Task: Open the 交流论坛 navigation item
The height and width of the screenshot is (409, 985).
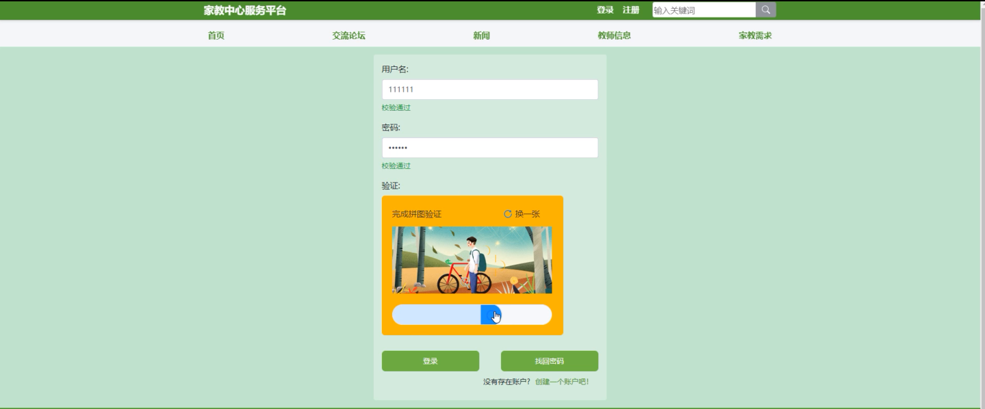Action: (349, 36)
